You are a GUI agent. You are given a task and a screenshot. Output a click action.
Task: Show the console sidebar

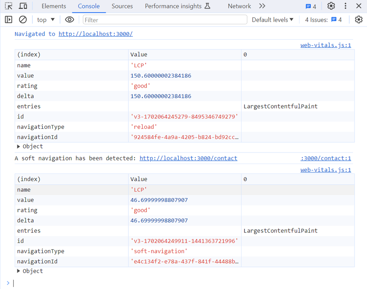9,19
